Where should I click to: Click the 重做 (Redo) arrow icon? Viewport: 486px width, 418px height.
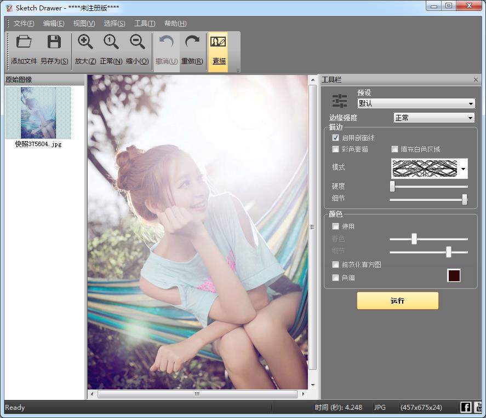coord(192,42)
